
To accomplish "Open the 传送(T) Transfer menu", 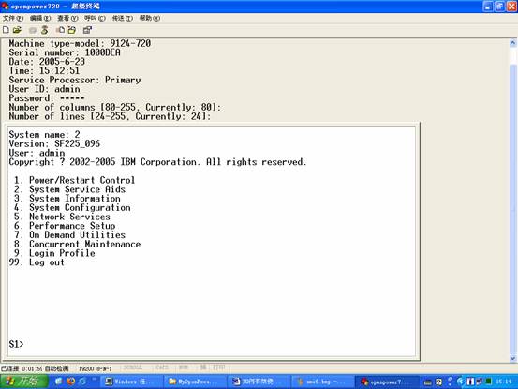I will [x=122, y=18].
